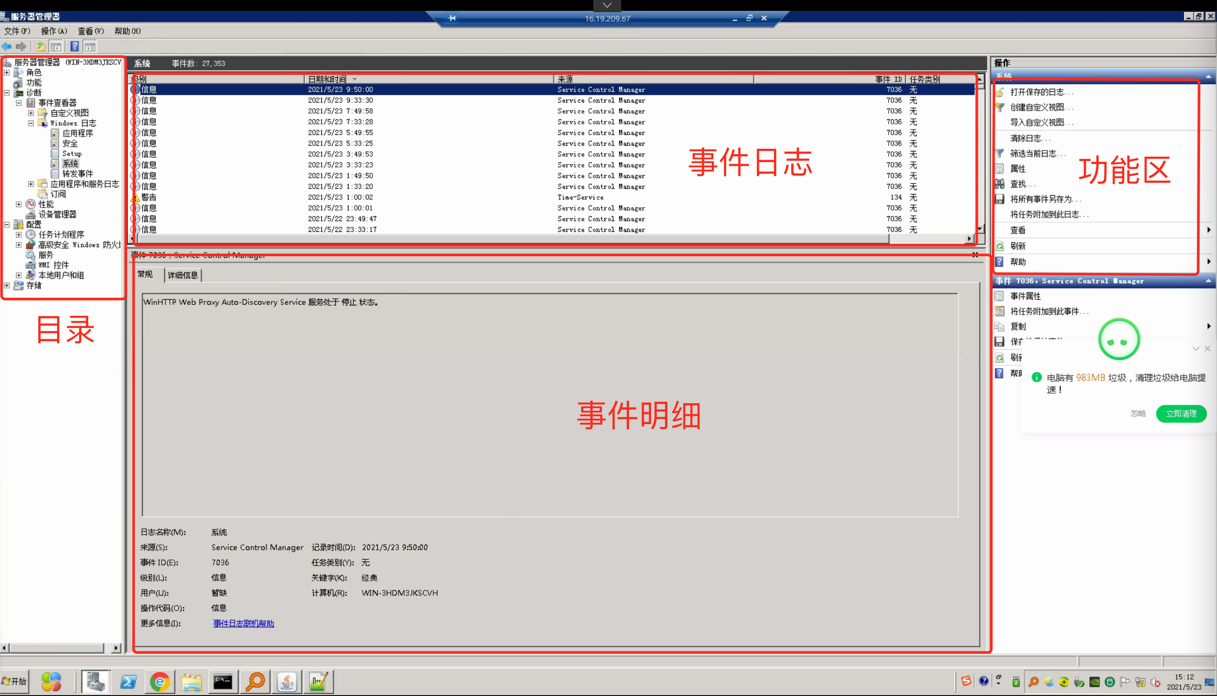
Task: Click the up-one-level folder toolbar icon
Action: click(x=41, y=47)
